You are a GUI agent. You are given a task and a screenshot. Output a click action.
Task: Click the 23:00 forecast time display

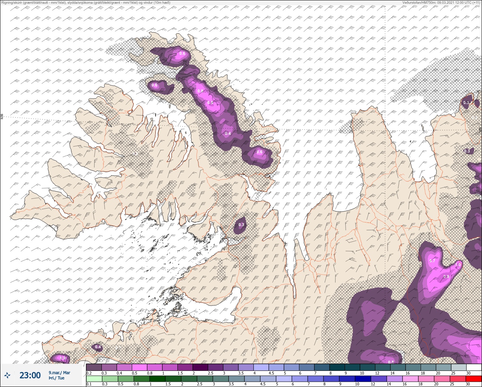pyautogui.click(x=30, y=375)
